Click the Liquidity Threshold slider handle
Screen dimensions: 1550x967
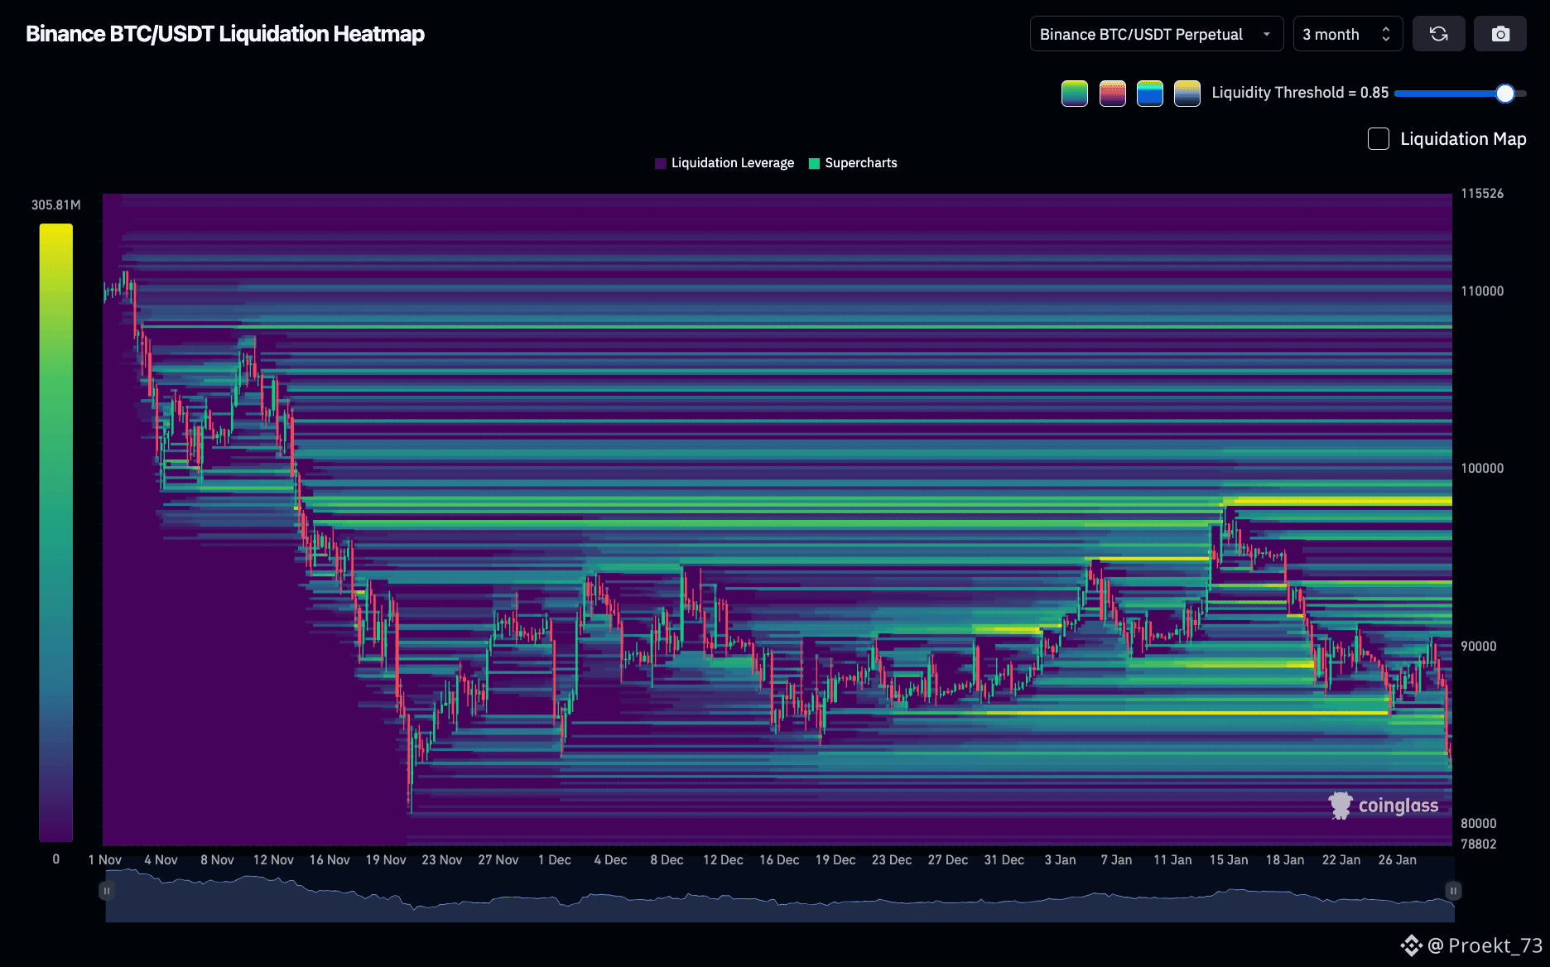[1504, 94]
